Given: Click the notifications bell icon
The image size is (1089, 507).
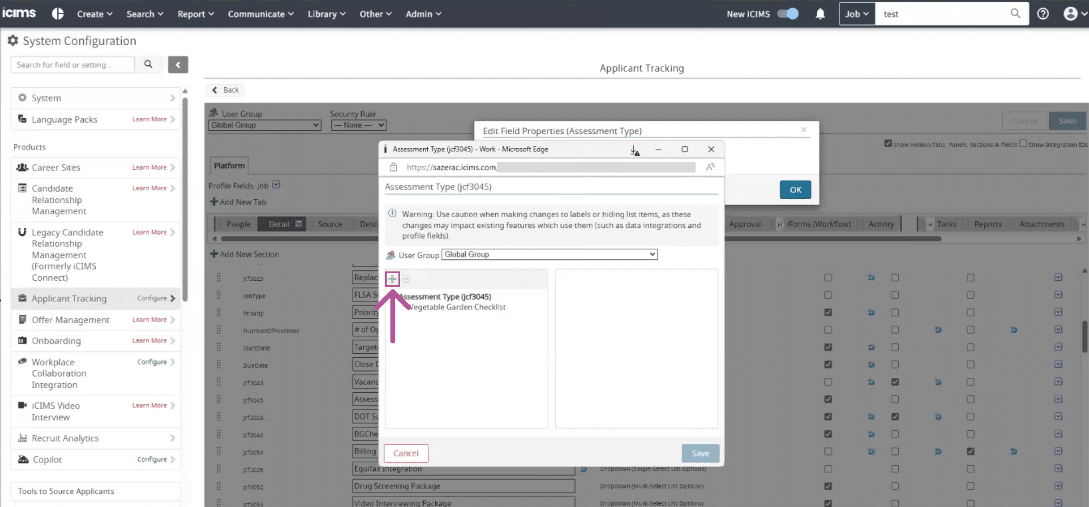Looking at the screenshot, I should (x=820, y=14).
